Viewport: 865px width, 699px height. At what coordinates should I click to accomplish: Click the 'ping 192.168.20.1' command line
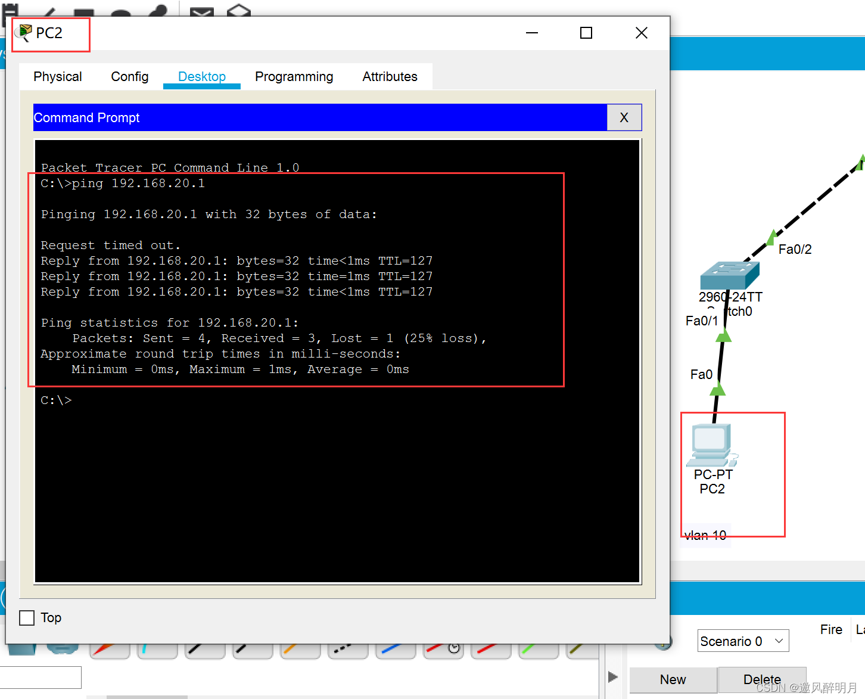coord(123,184)
